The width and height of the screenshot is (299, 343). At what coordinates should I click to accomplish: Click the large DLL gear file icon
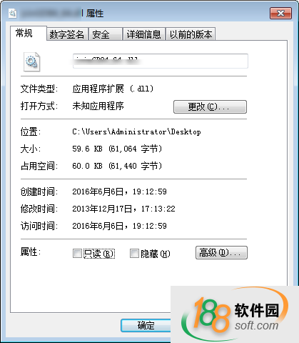(x=32, y=62)
